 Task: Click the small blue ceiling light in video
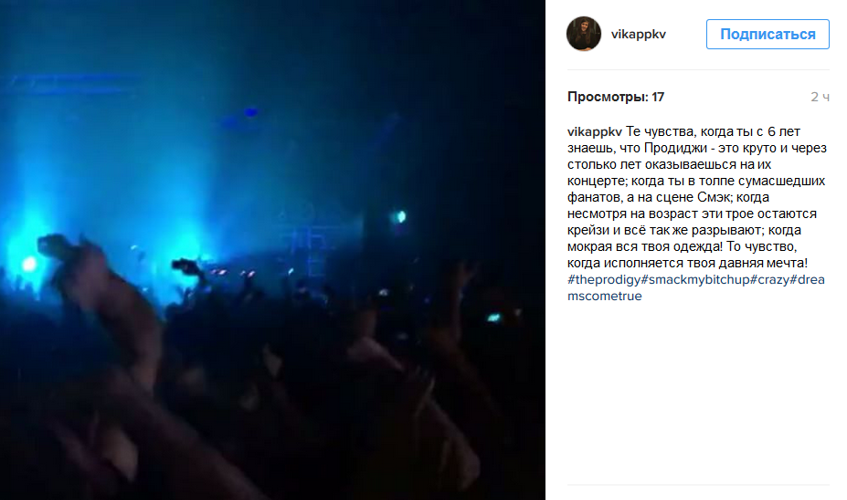point(250,112)
